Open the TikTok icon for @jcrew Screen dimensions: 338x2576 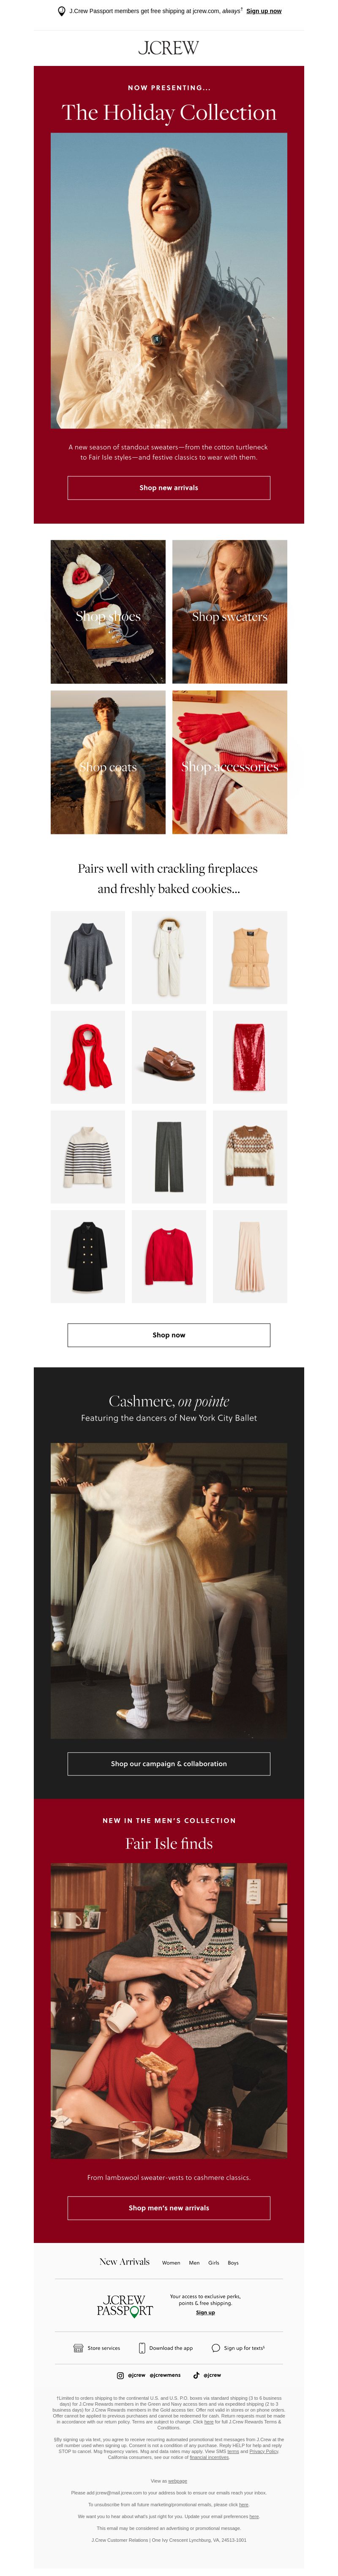pos(196,2374)
